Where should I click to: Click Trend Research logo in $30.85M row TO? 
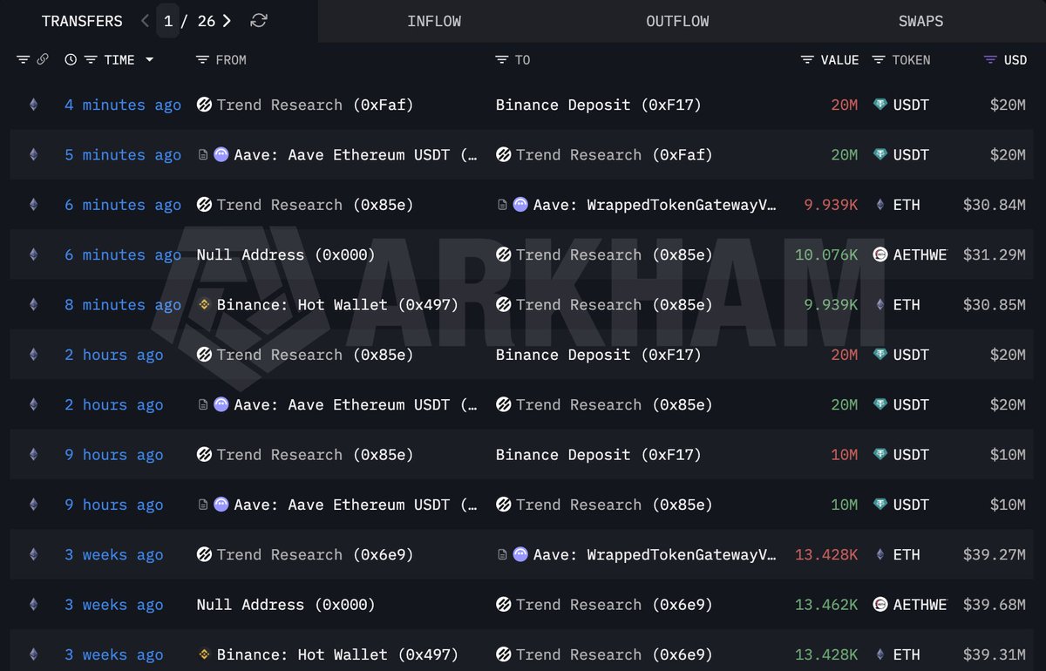[x=504, y=304]
